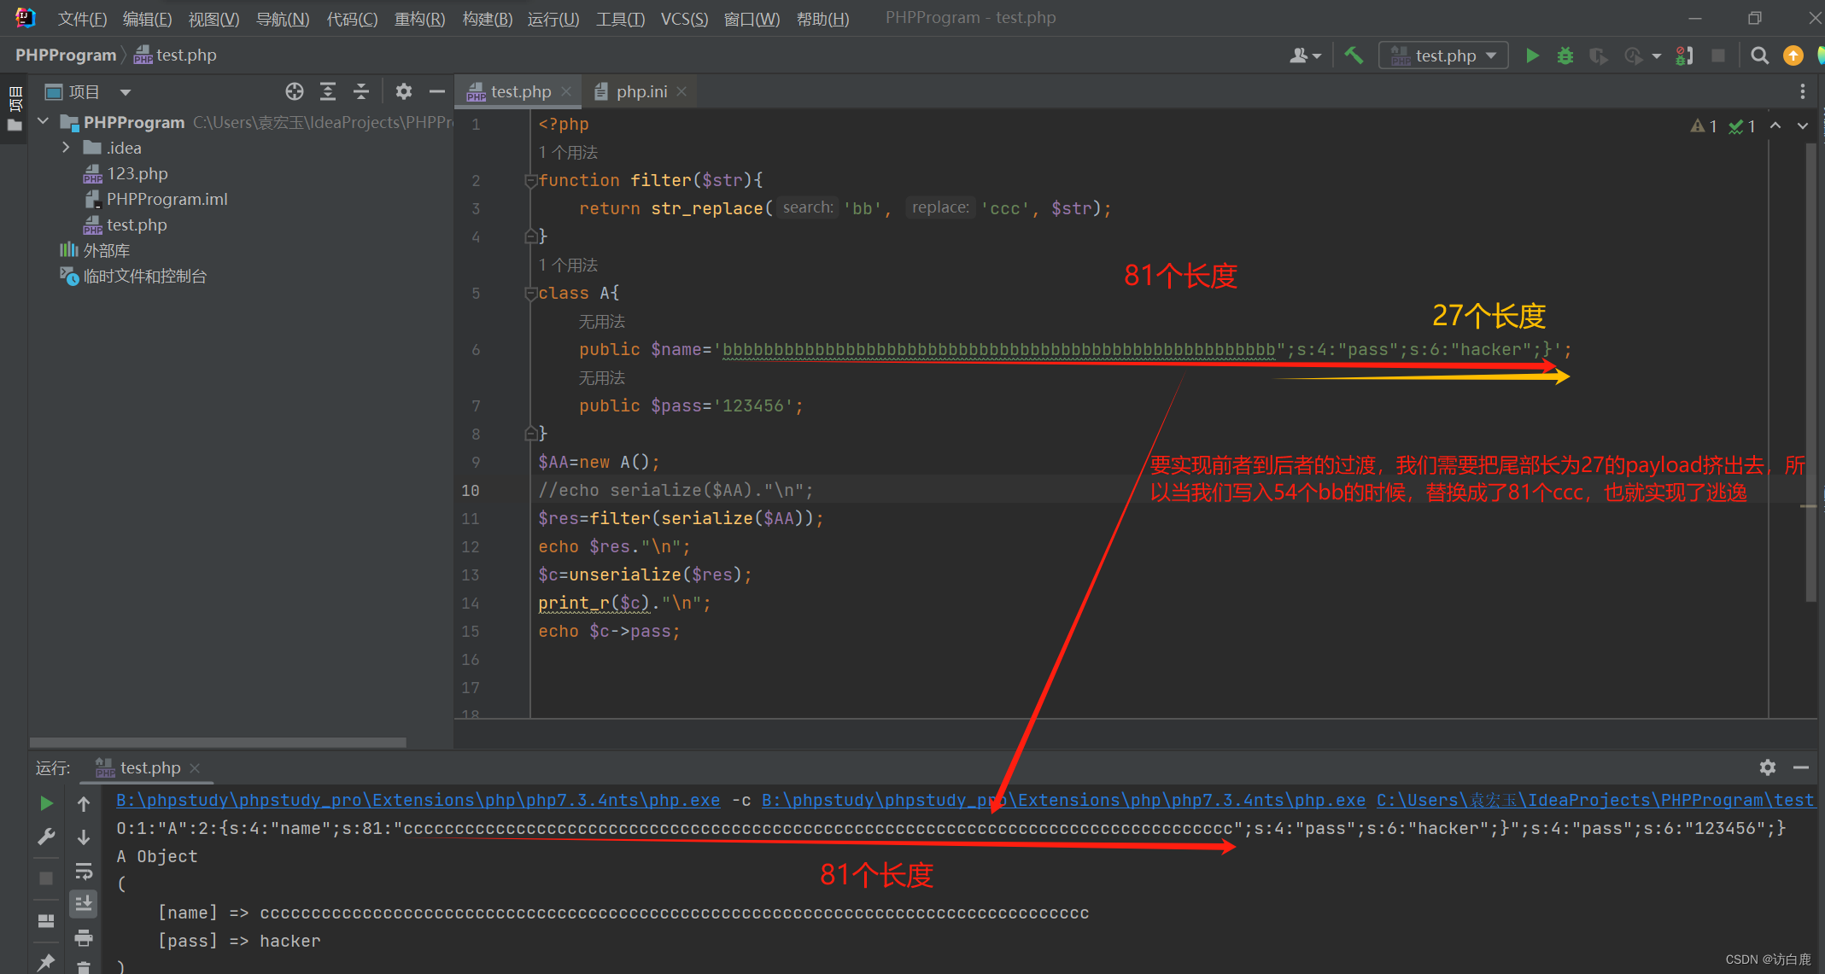
Task: Expand the .idea folder
Action: tap(66, 148)
